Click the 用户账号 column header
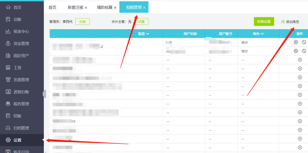 (x=226, y=34)
